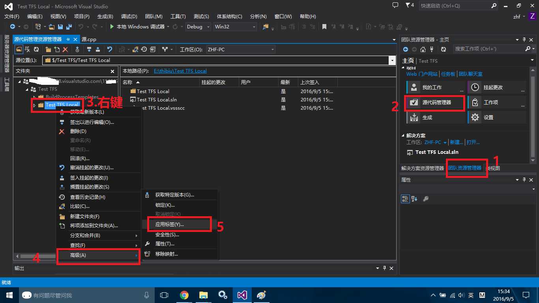Open the Properties panel object dropdown
The height and width of the screenshot is (303, 539).
533,189
